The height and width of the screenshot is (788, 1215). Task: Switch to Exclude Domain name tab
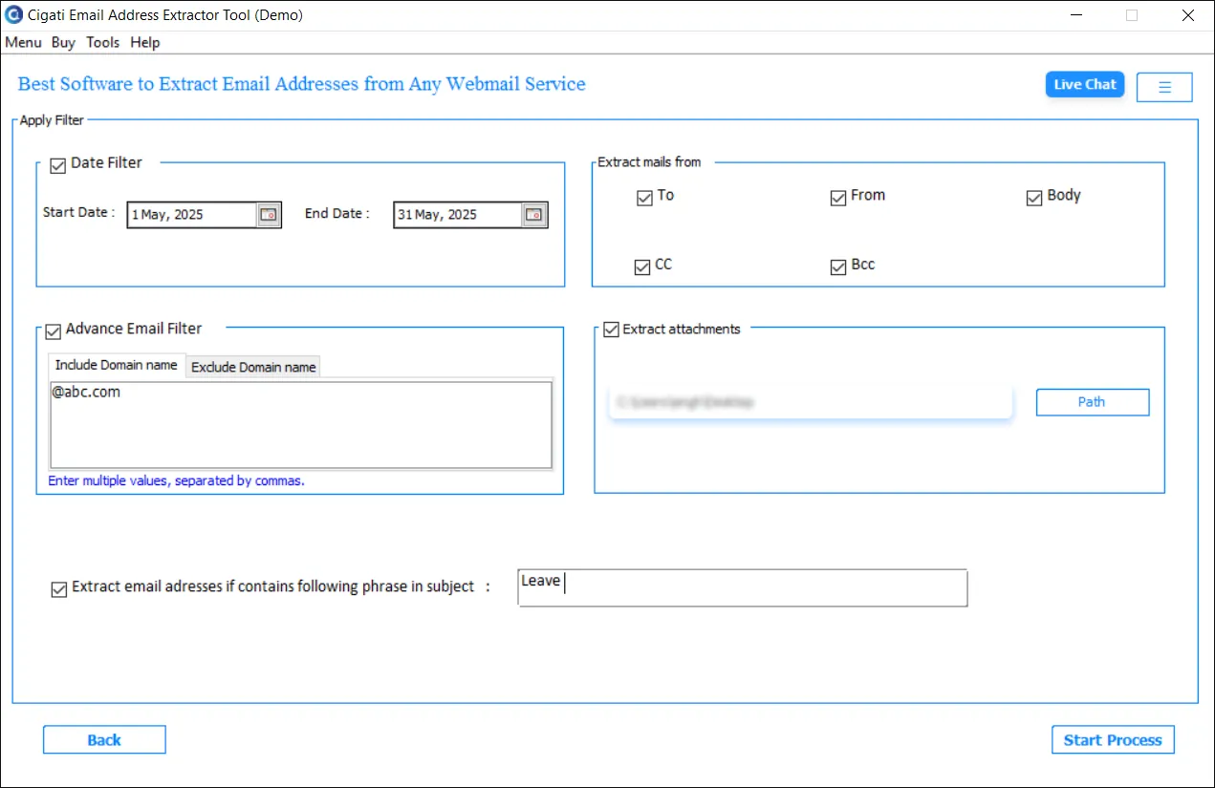pyautogui.click(x=253, y=368)
